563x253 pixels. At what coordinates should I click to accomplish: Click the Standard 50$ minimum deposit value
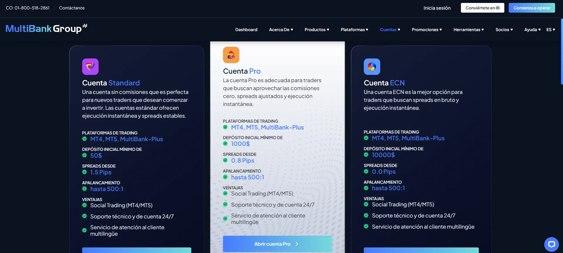96,156
